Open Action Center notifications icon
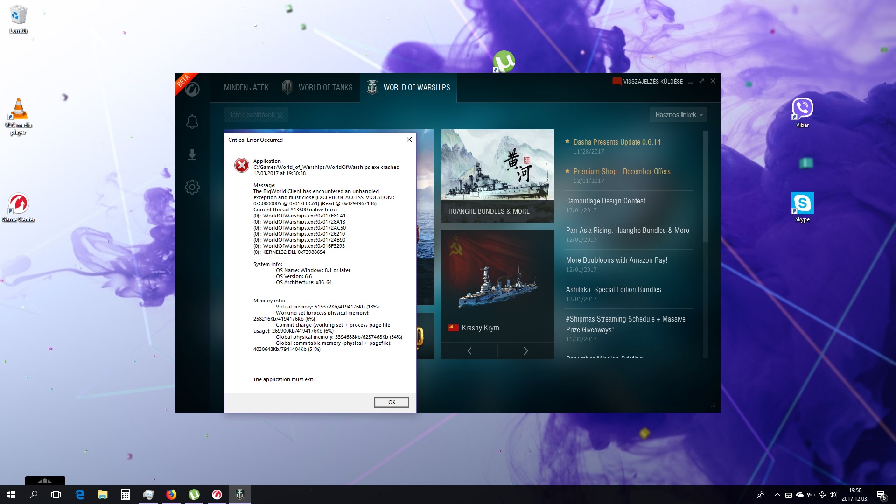 (x=881, y=495)
